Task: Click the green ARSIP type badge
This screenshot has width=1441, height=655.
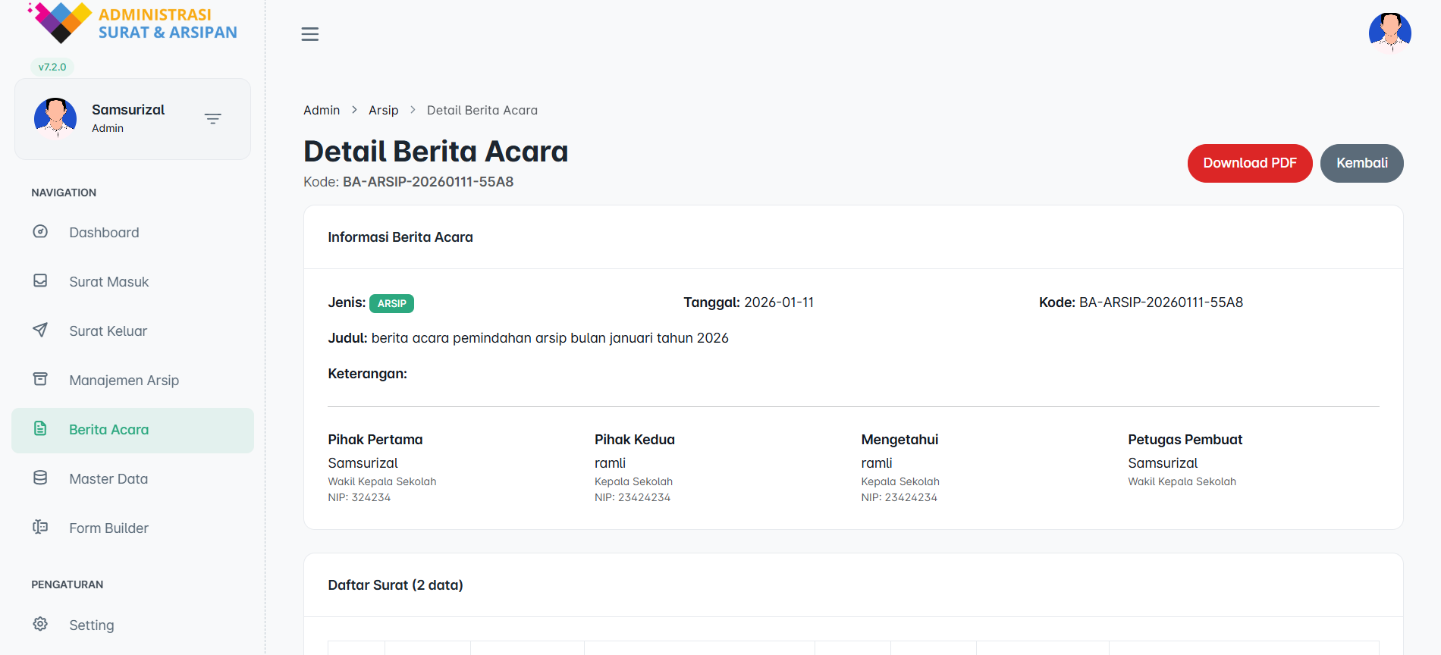Action: click(x=391, y=303)
